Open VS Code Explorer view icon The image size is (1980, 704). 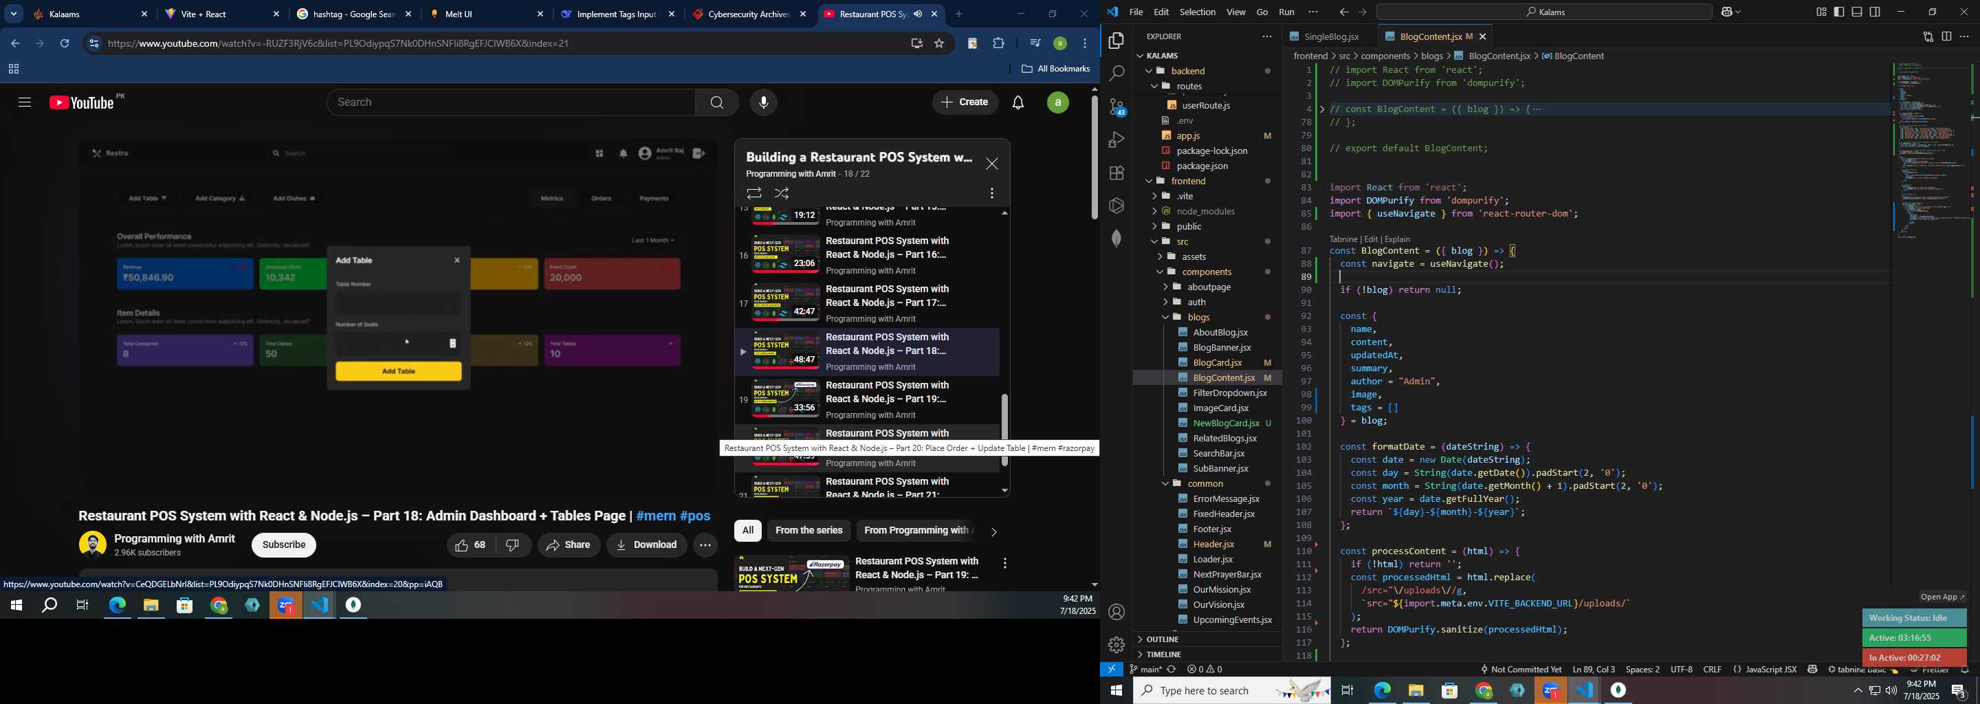(x=1116, y=41)
